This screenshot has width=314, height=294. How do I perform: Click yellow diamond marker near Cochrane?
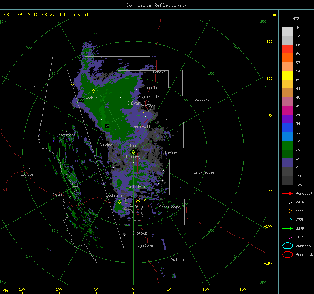pyautogui.click(x=120, y=202)
